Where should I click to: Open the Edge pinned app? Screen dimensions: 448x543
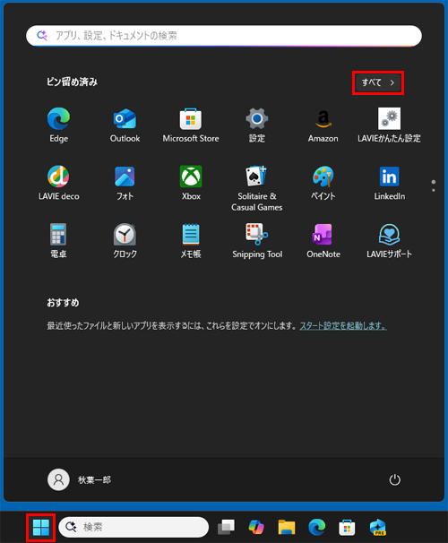click(x=58, y=125)
